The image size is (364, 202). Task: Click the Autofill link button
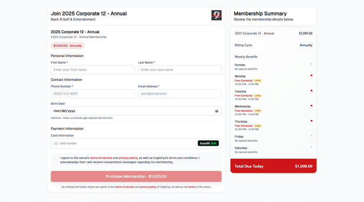pyautogui.click(x=208, y=144)
